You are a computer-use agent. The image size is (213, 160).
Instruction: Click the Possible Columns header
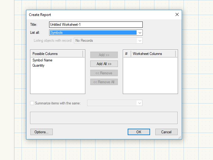coord(57,54)
